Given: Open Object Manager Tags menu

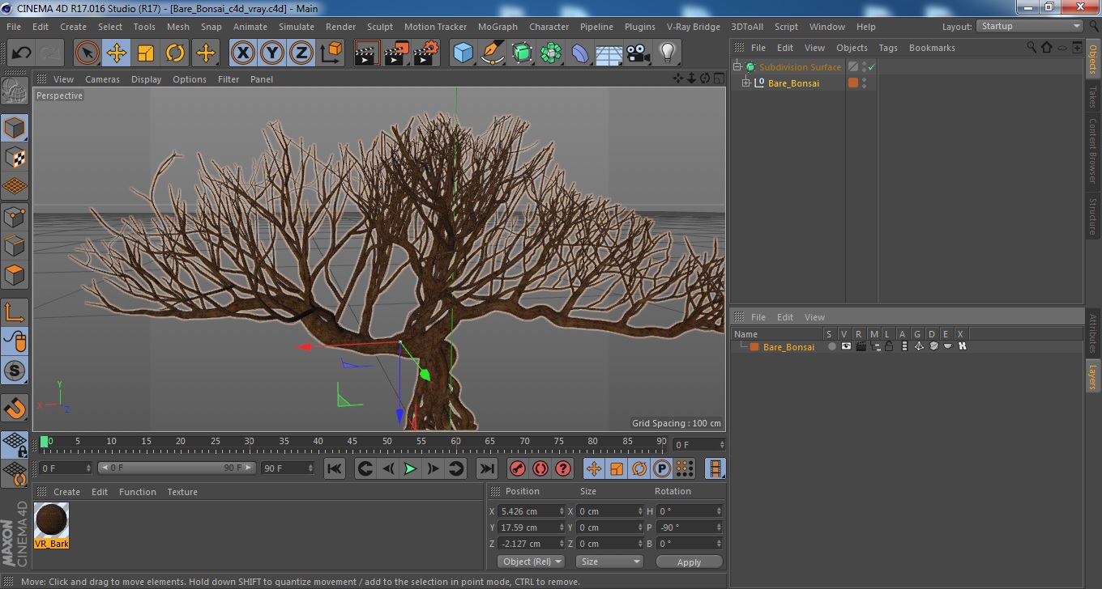Looking at the screenshot, I should pos(888,48).
